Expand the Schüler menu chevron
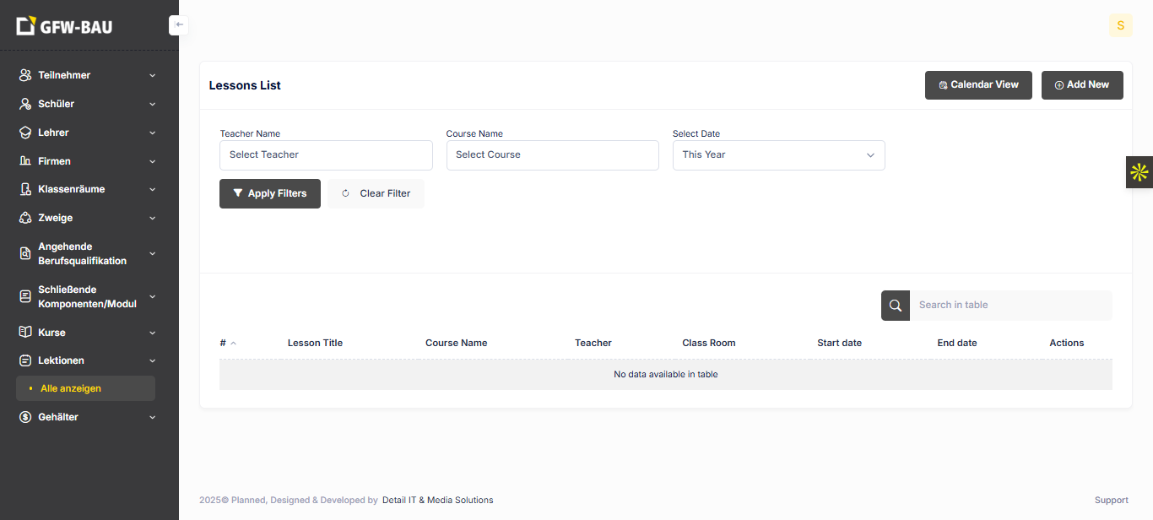 pos(153,105)
